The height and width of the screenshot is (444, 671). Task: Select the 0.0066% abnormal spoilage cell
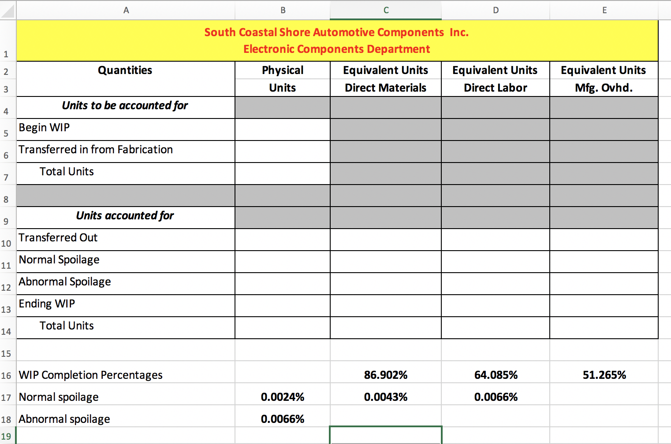[x=283, y=418]
